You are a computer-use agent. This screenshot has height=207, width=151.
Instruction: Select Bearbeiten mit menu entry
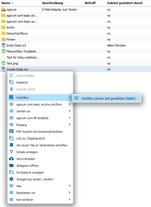tap(40, 193)
